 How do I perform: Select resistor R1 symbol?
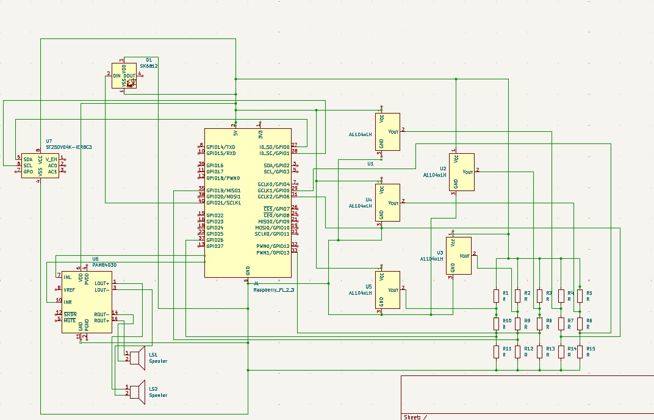(x=497, y=296)
